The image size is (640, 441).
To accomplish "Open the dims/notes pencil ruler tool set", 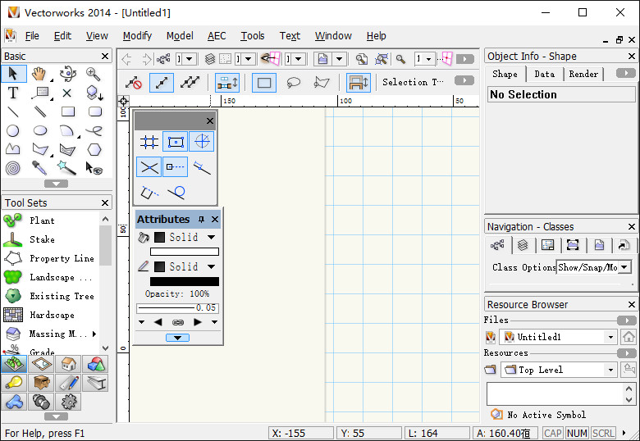I will 69,383.
